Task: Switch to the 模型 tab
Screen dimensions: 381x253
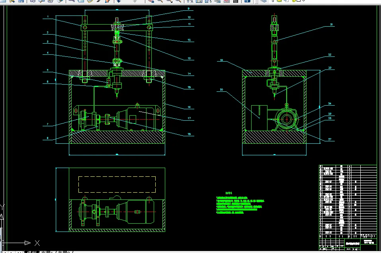Action: 31,252
